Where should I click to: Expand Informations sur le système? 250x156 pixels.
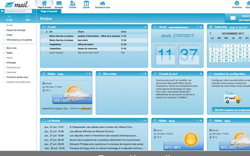pos(4,40)
